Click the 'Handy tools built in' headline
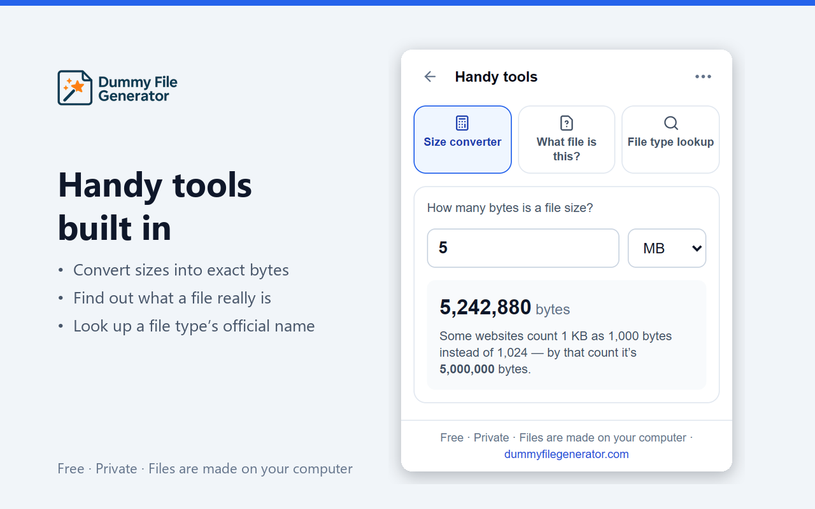815x509 pixels. point(155,206)
